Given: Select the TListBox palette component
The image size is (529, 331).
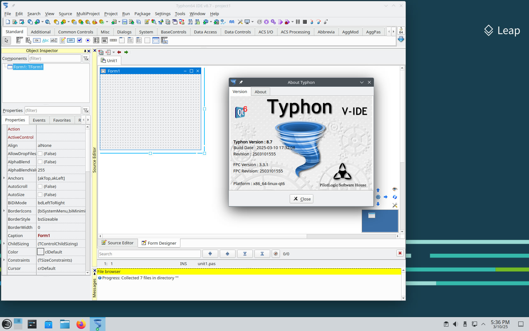Looking at the screenshot, I should (96, 40).
